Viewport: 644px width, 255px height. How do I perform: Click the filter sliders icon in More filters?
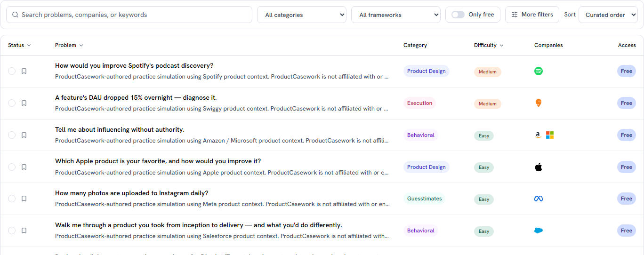(x=515, y=15)
